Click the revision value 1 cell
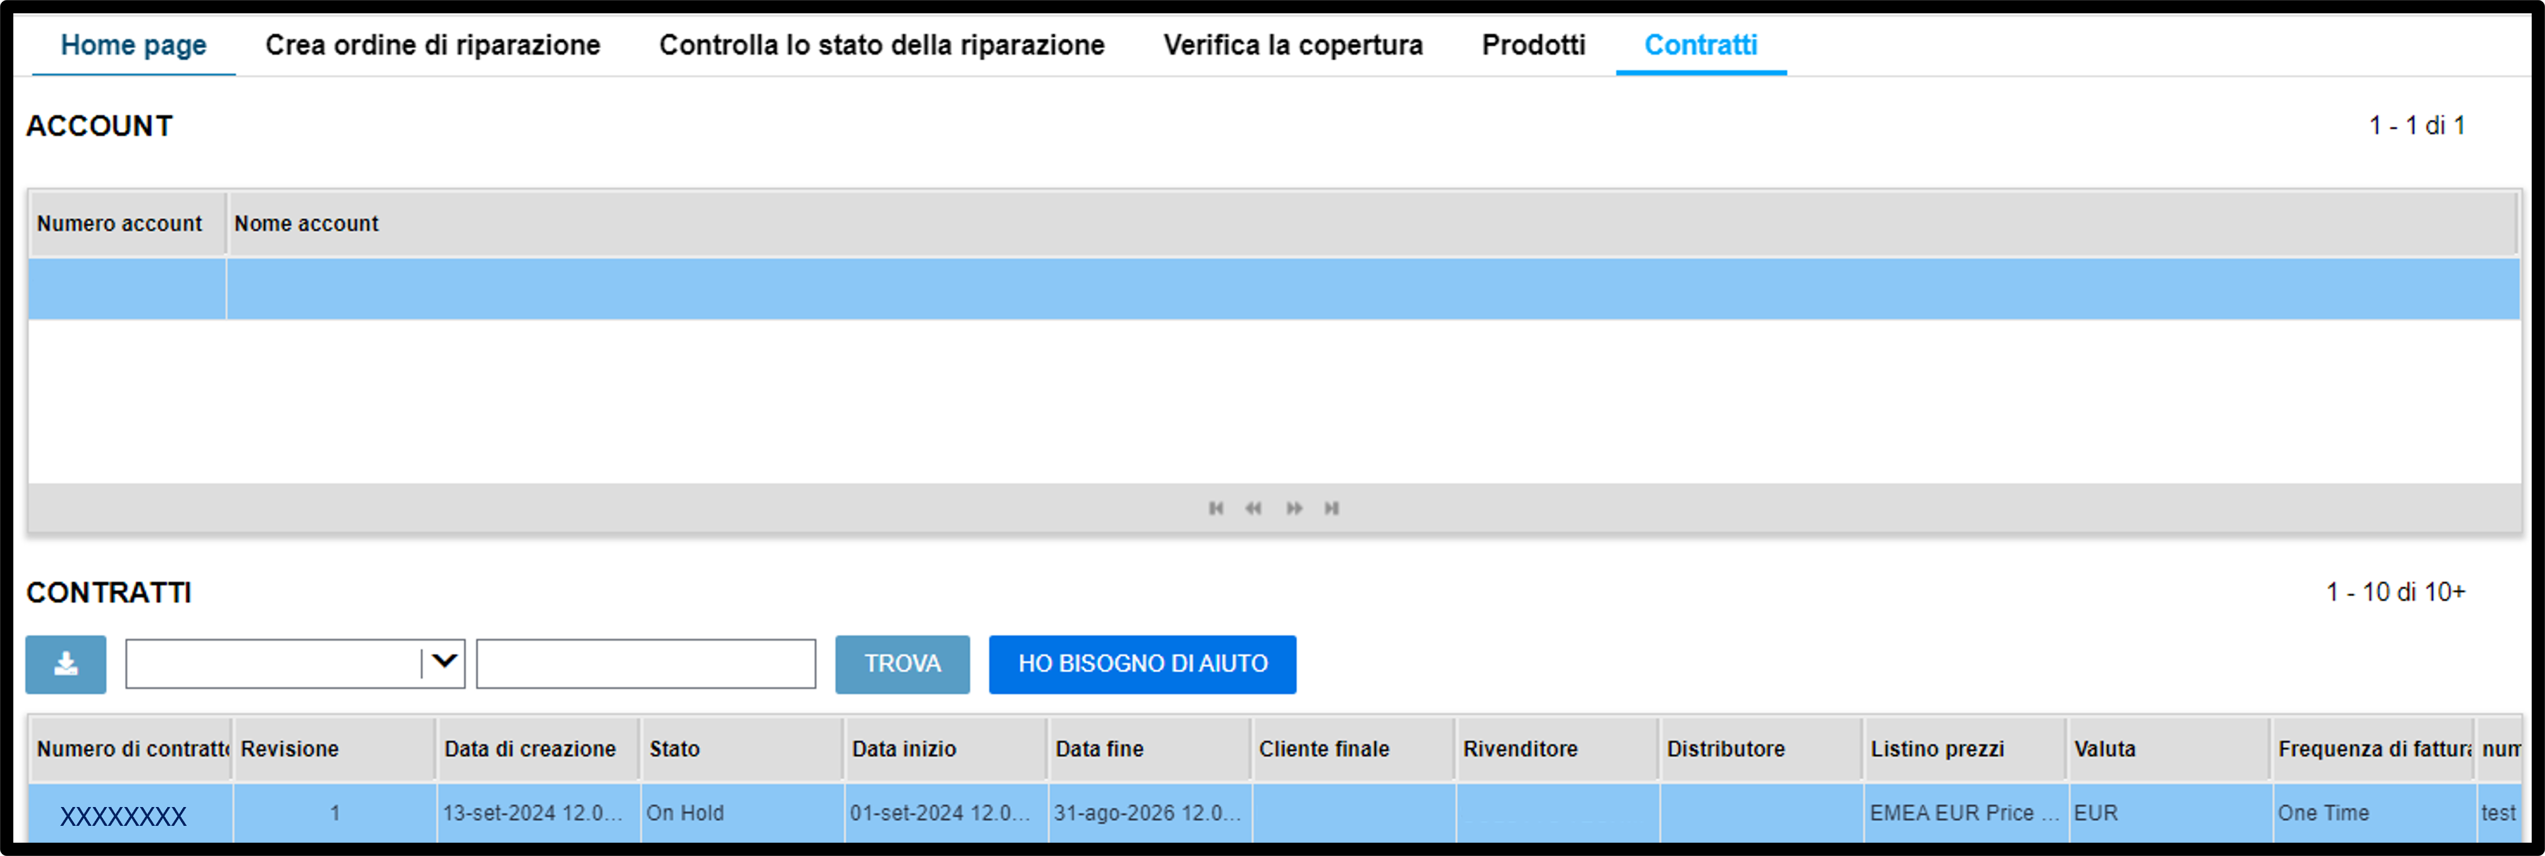Screen dimensions: 2545x856 [335, 813]
